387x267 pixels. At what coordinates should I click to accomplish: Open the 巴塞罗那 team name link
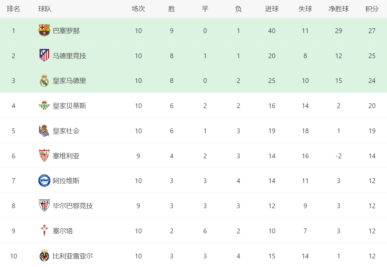click(66, 31)
